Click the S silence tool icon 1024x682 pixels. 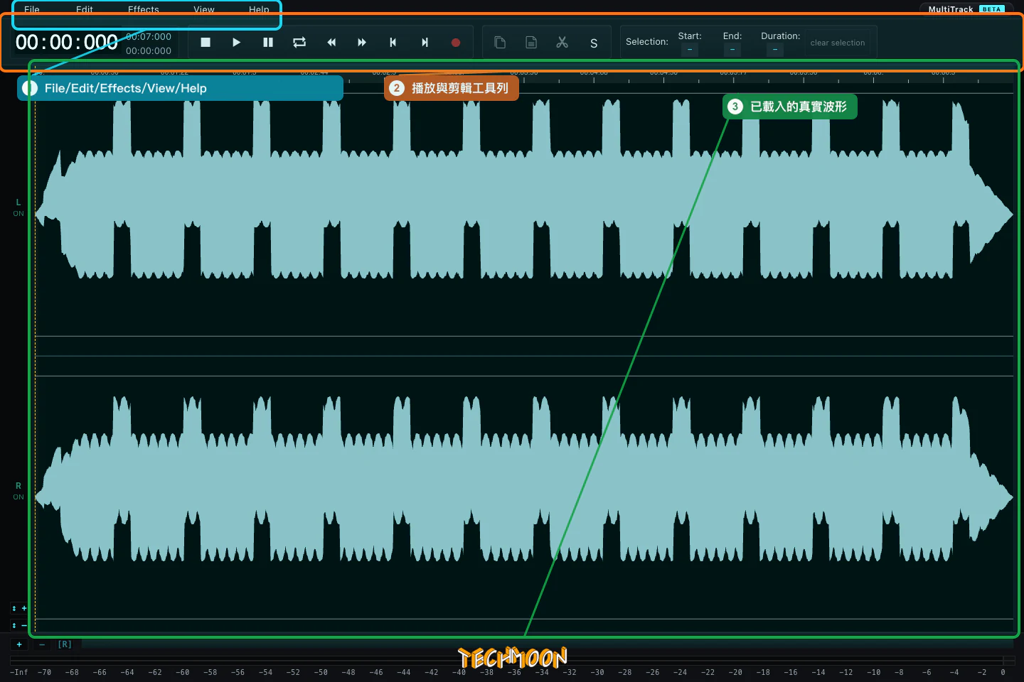594,43
